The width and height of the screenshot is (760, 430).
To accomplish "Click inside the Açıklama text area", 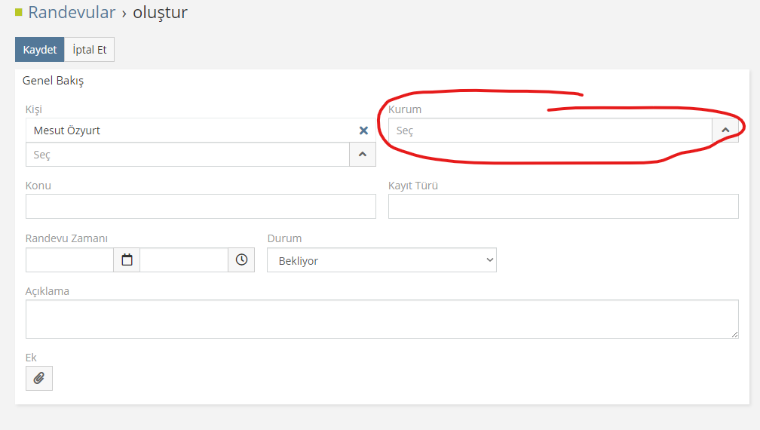I will coord(382,318).
